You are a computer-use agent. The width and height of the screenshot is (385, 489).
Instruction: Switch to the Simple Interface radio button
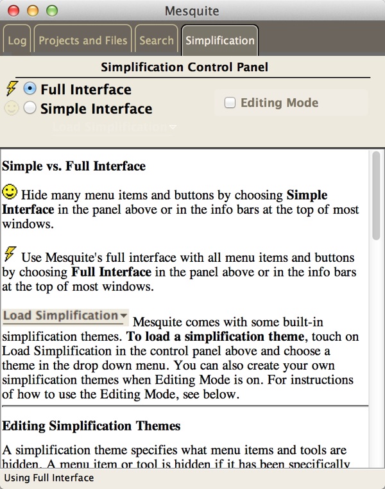click(x=30, y=108)
